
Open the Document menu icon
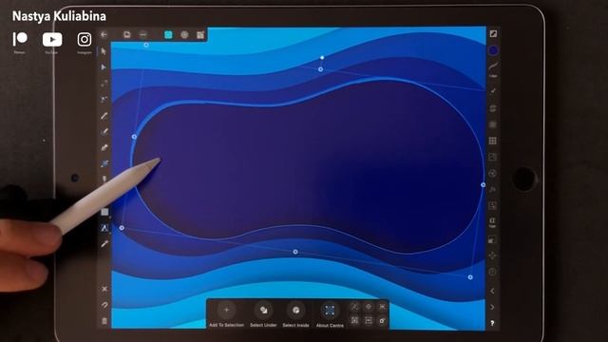[126, 35]
